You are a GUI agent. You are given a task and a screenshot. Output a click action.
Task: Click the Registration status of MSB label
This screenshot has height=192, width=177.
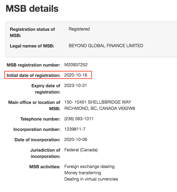32,32
